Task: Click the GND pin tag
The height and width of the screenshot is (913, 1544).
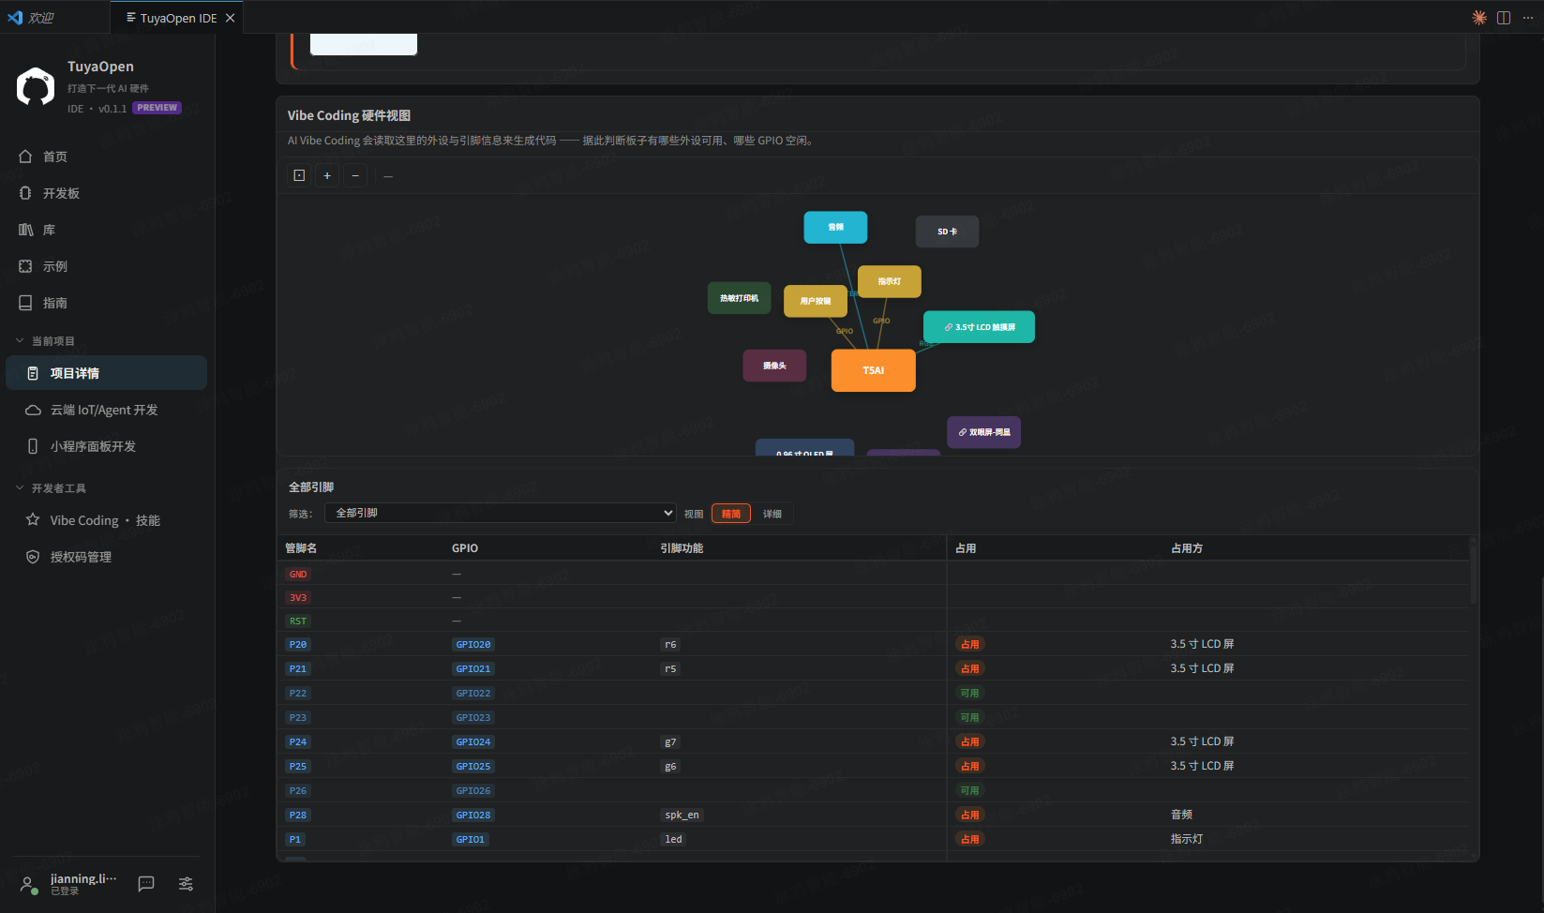Action: [298, 574]
